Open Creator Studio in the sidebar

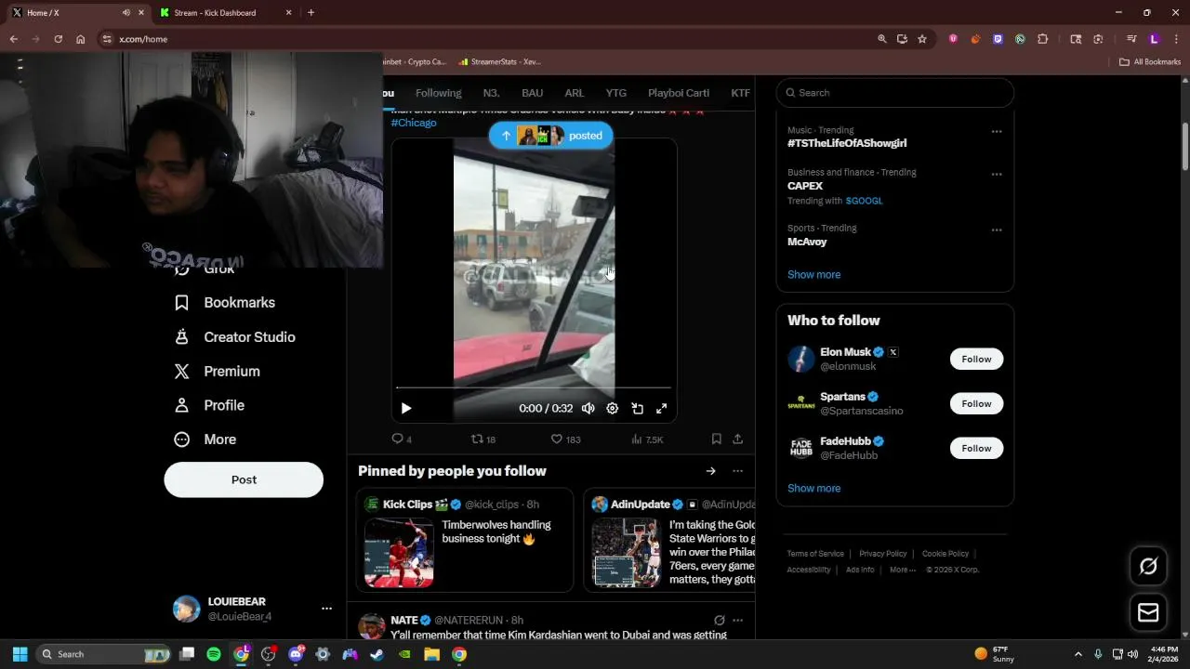click(x=235, y=337)
